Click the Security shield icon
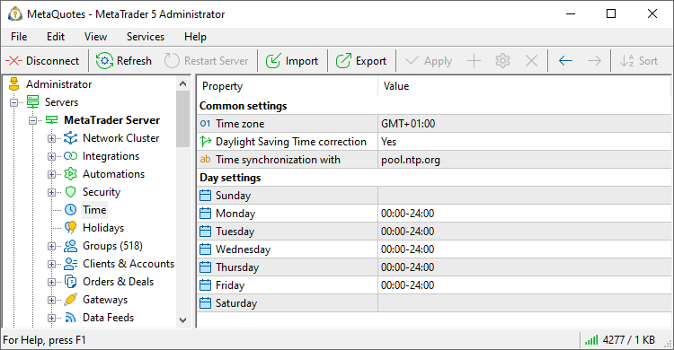This screenshot has height=350, width=674. pos(70,192)
